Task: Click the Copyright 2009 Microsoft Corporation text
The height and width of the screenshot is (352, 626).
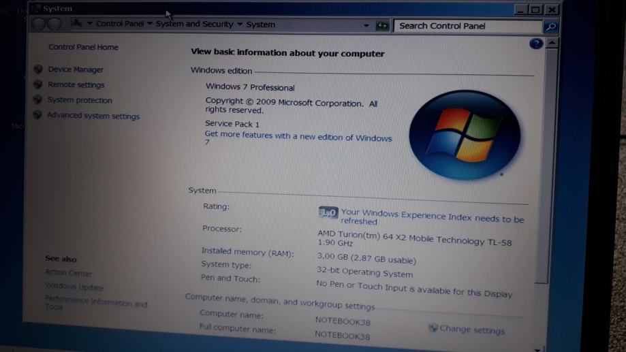Action: point(291,106)
